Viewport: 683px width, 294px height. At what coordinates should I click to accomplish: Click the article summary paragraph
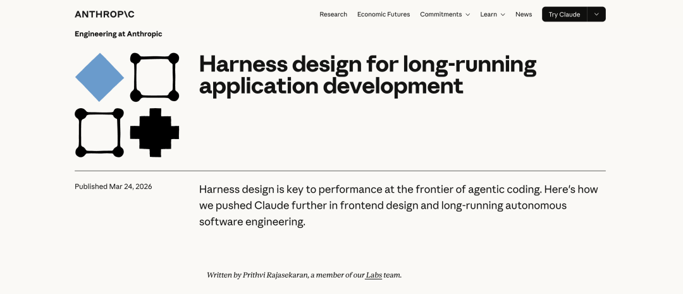click(398, 205)
